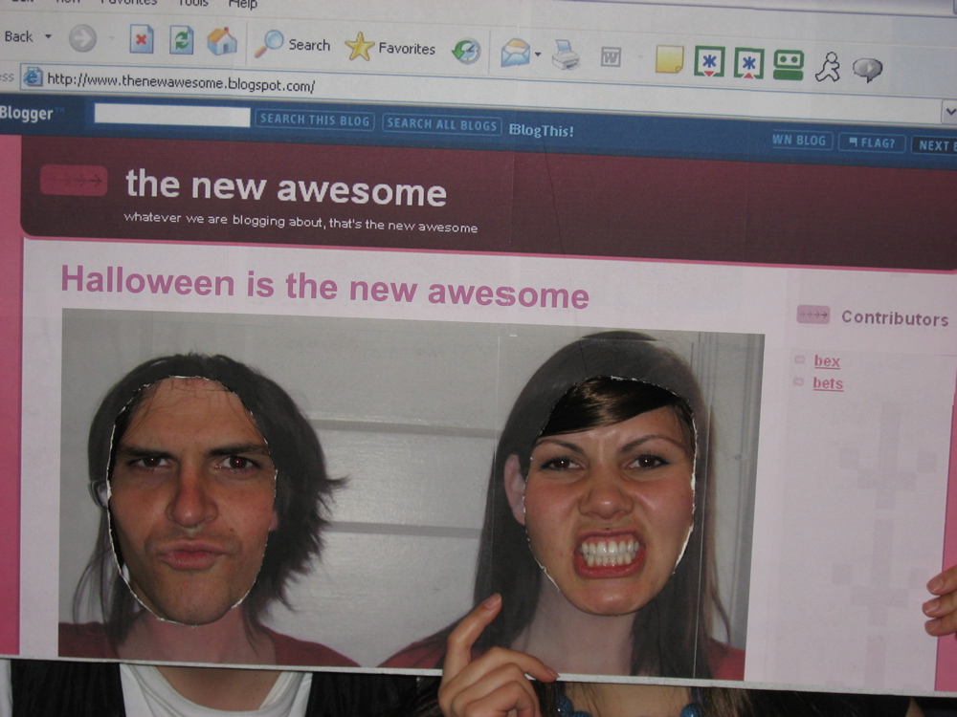Viewport: 957px width, 717px height.
Task: Open the Favorites star button
Action: [x=390, y=47]
